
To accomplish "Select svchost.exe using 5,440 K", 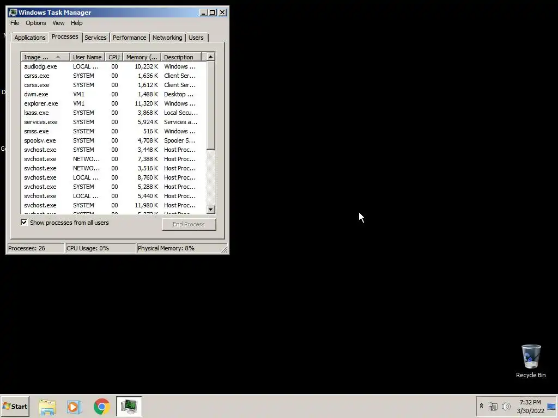I will click(x=113, y=196).
